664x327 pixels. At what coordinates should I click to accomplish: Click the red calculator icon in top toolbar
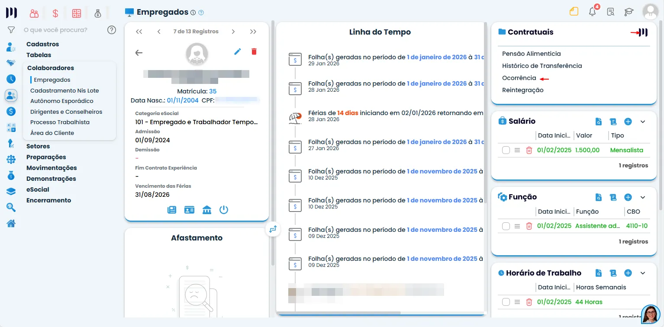(x=77, y=13)
